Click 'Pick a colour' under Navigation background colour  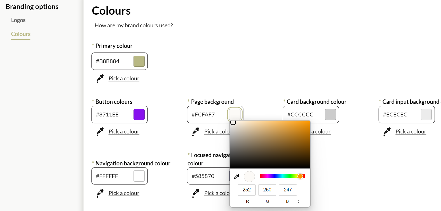coord(124,193)
